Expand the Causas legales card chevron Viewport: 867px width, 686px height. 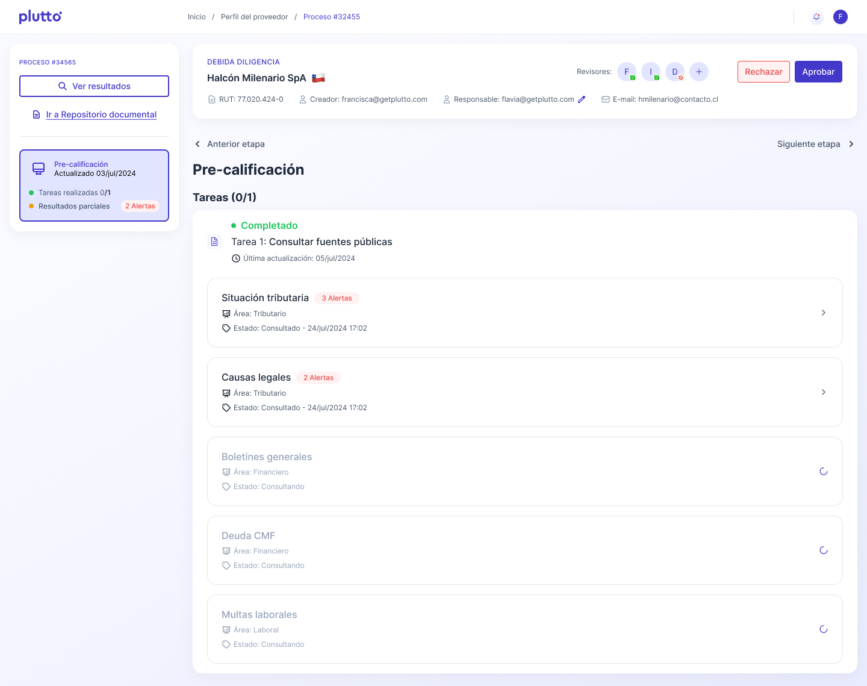824,392
